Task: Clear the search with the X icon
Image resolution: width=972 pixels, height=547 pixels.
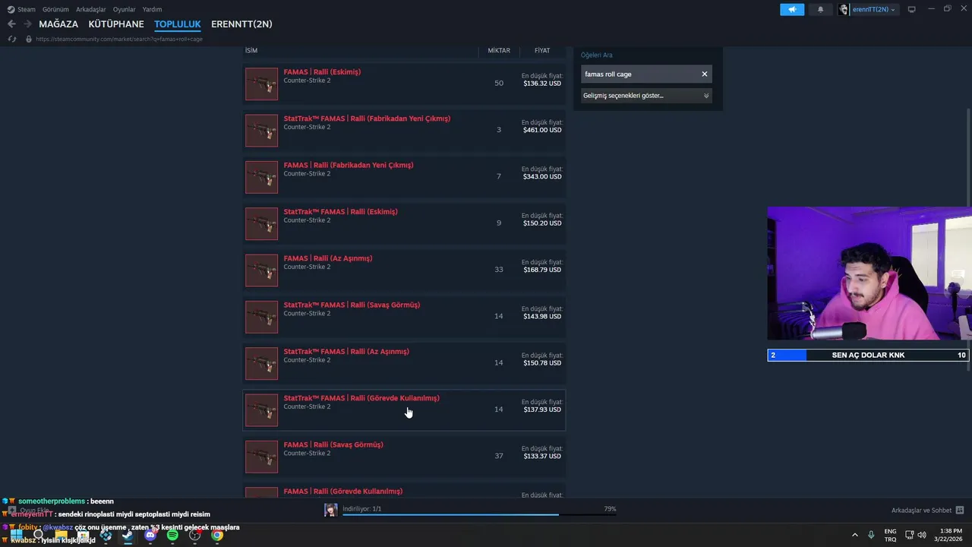Action: pos(705,74)
